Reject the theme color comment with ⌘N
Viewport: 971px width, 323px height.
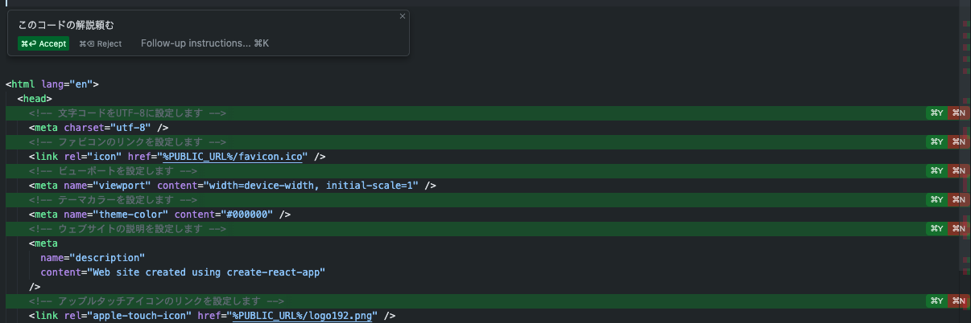coord(959,200)
